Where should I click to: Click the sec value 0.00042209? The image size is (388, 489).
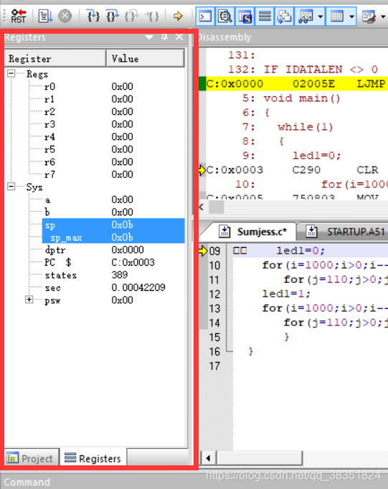tap(138, 287)
